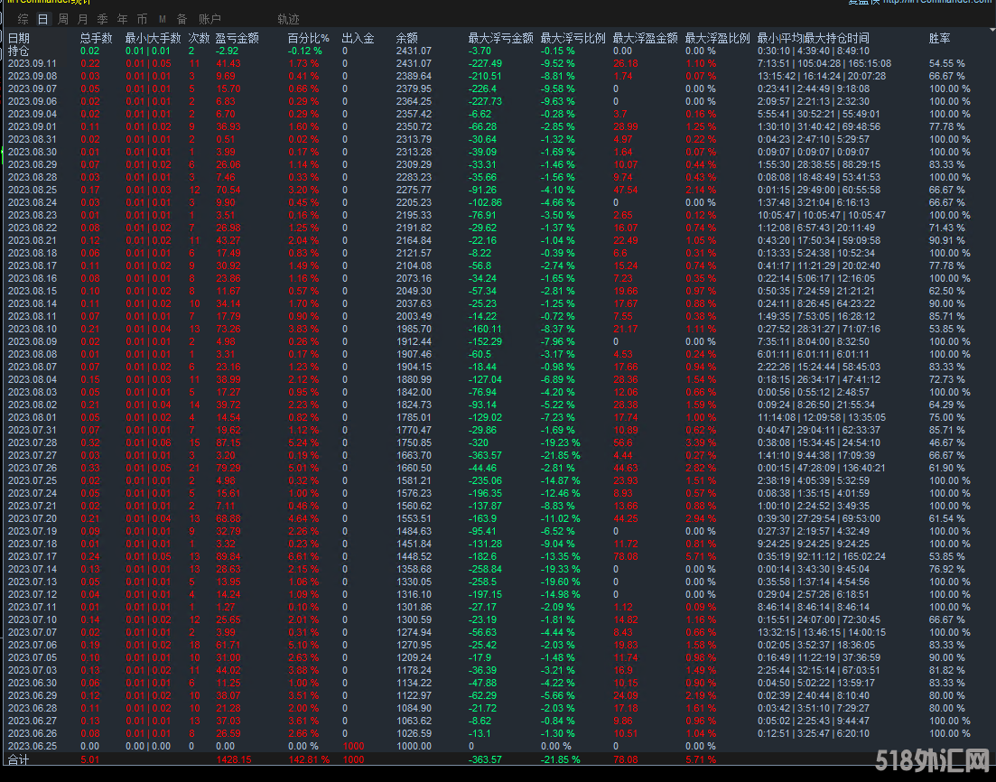The height and width of the screenshot is (782, 996).
Task: Click the 盈亏金额 column header
Action: click(237, 38)
